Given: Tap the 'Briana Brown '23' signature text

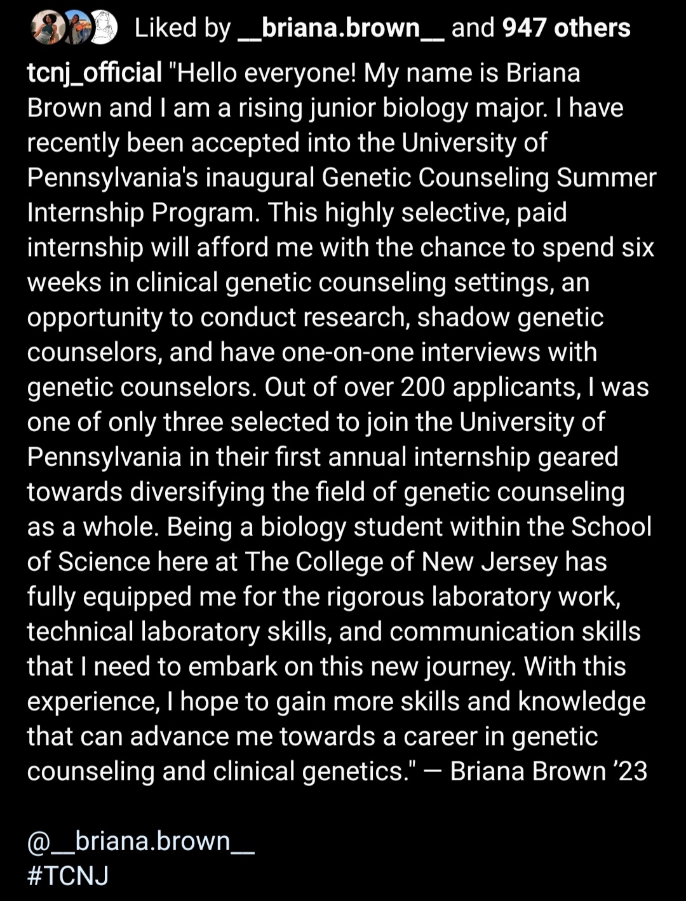Looking at the screenshot, I should (549, 771).
